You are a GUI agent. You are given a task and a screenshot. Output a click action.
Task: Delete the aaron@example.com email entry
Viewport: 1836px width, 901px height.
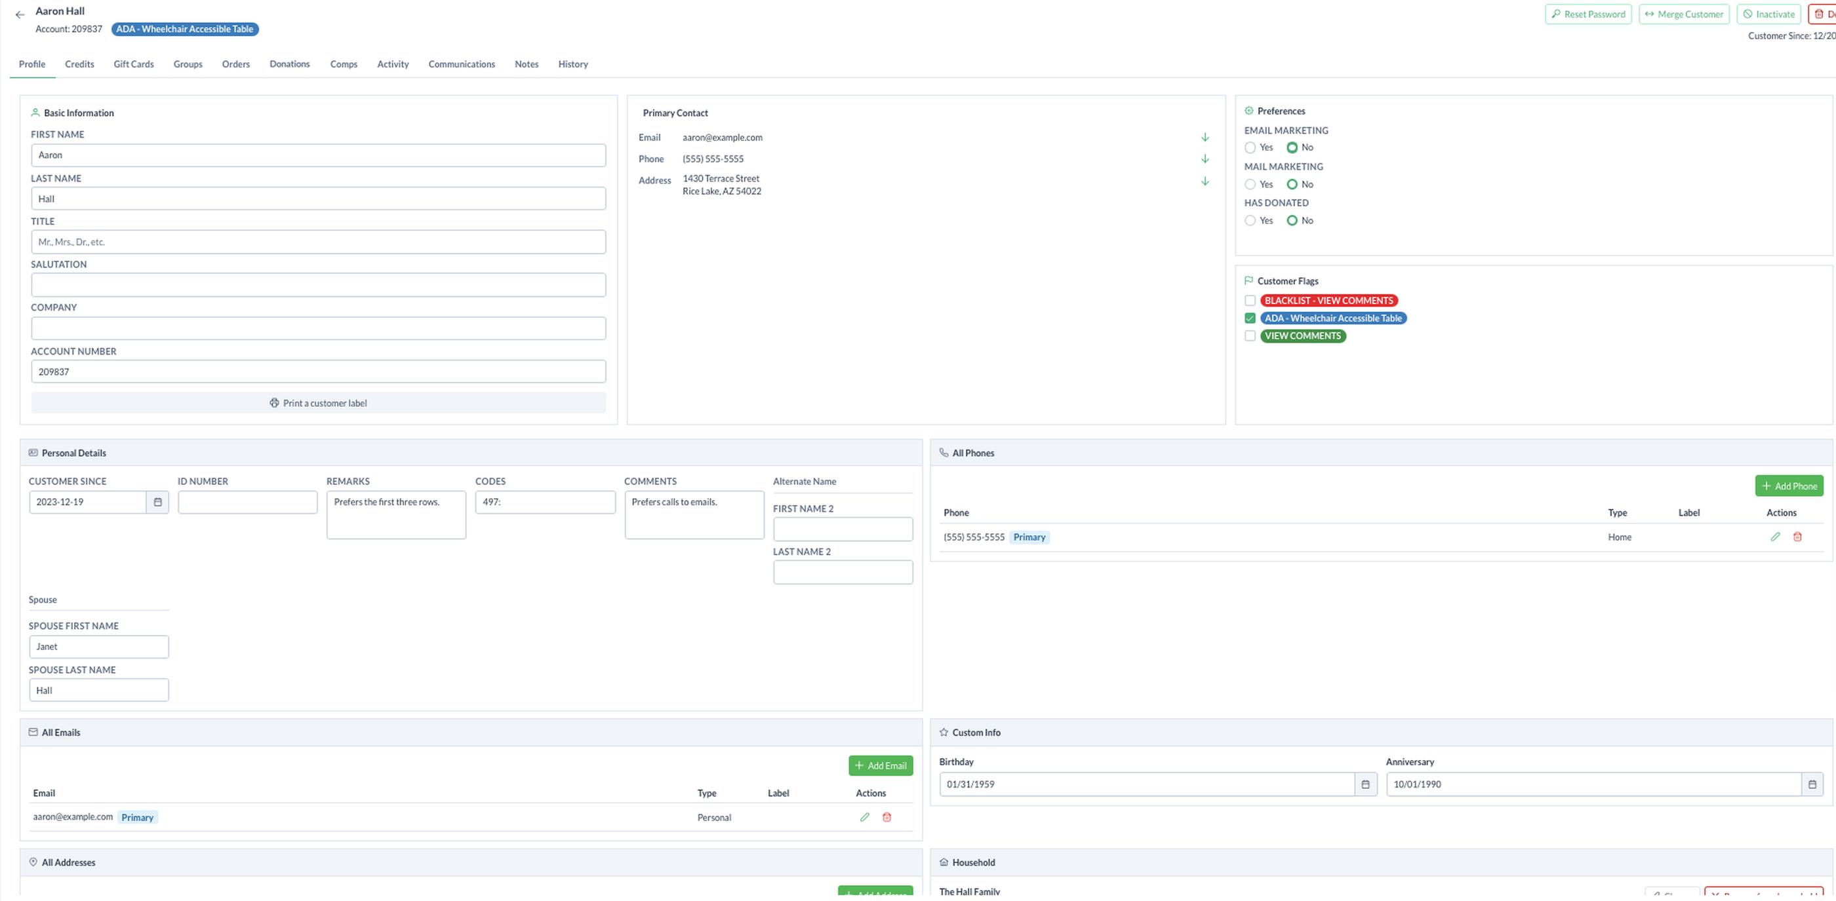click(x=887, y=817)
